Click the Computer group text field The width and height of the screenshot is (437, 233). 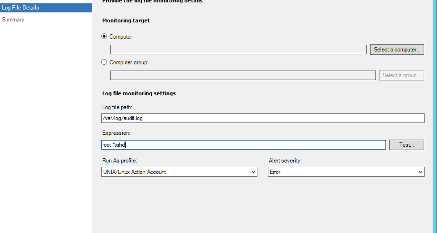click(x=243, y=75)
